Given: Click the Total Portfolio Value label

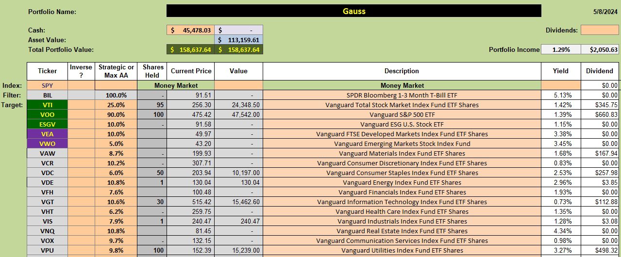Looking at the screenshot, I should click(x=61, y=49).
